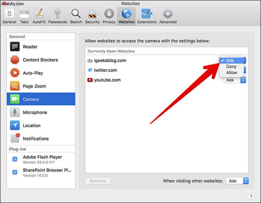Select the twitter.com row text
The height and width of the screenshot is (203, 261).
(x=106, y=70)
